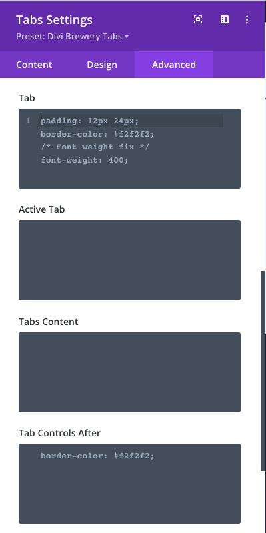Click the Active Tab field label
This screenshot has height=533, width=266.
[x=41, y=209]
